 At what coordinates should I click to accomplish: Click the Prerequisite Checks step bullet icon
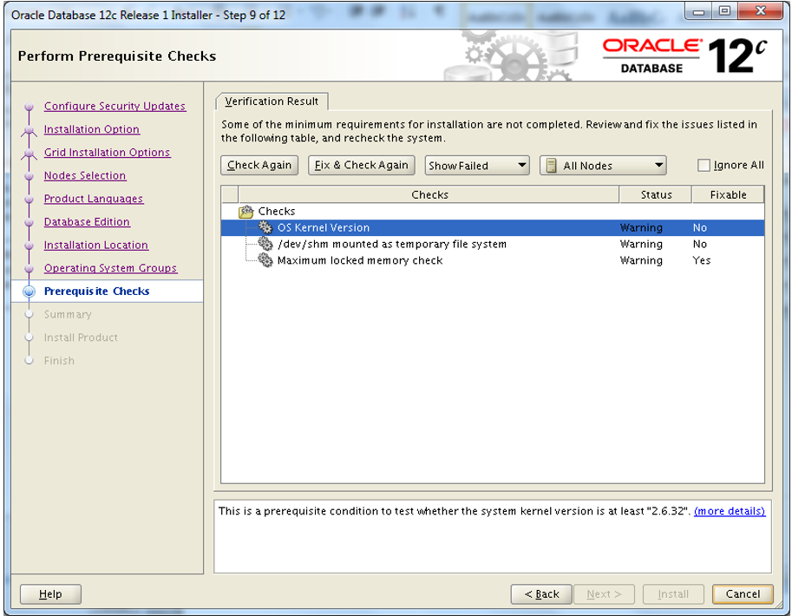pyautogui.click(x=29, y=291)
